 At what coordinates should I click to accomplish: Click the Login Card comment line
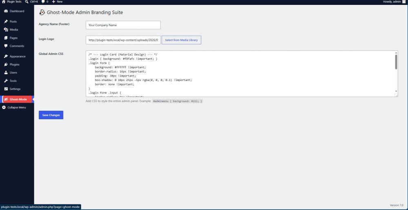tap(123, 55)
